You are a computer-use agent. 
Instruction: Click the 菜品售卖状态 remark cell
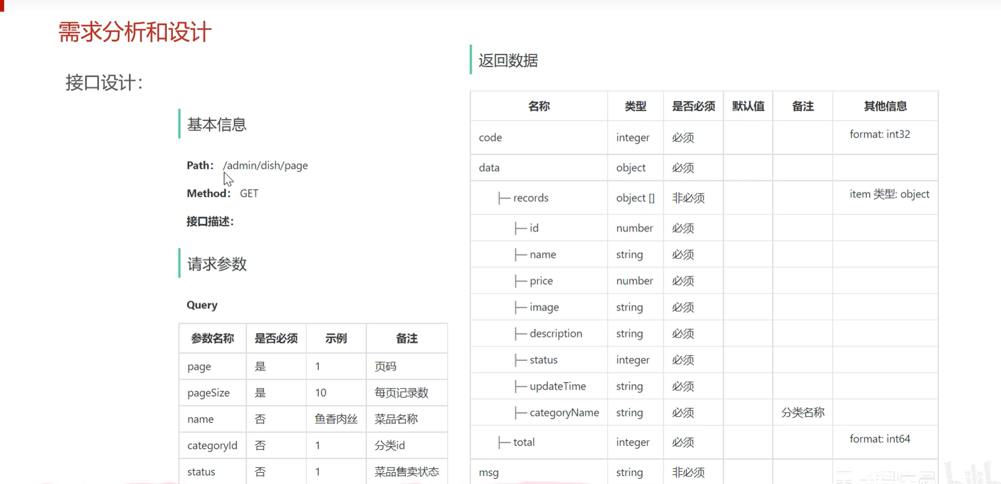(406, 471)
